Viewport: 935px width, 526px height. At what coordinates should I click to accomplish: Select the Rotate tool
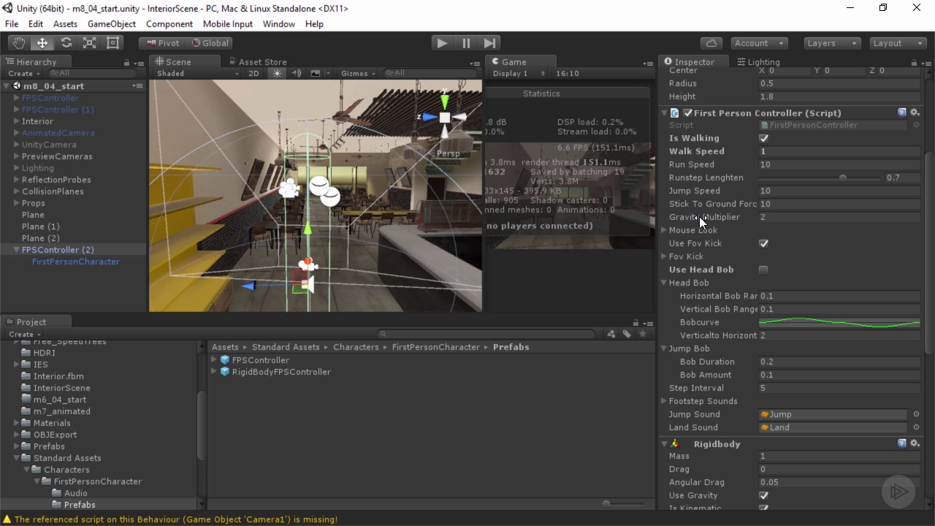click(x=66, y=43)
